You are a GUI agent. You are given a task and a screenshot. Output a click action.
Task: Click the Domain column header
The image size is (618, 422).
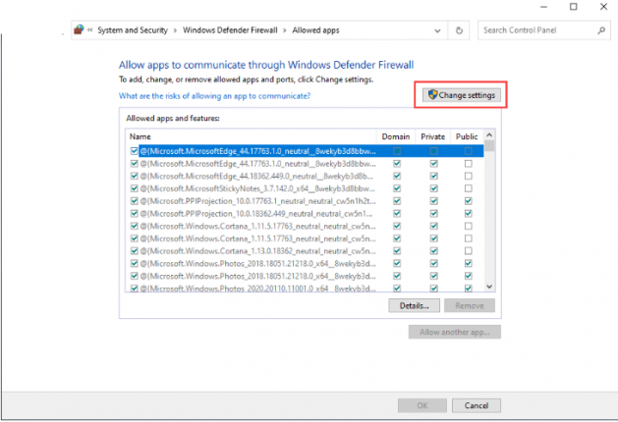(396, 136)
